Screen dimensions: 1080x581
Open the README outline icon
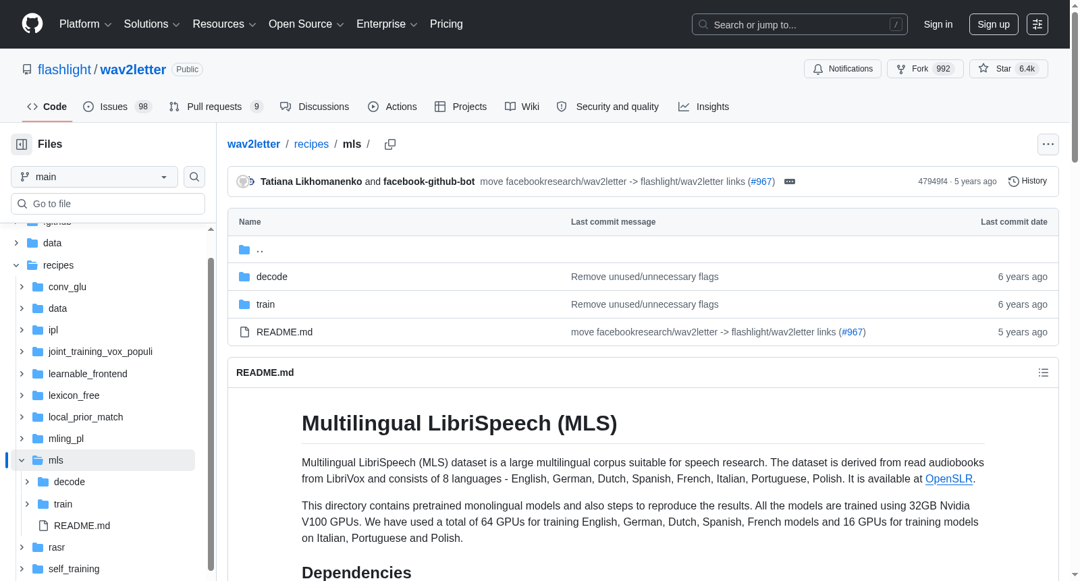pyautogui.click(x=1044, y=372)
